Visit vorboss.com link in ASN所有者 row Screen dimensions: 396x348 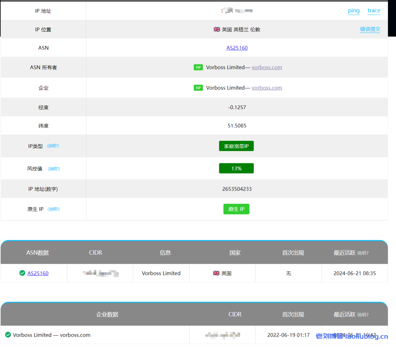(x=266, y=67)
